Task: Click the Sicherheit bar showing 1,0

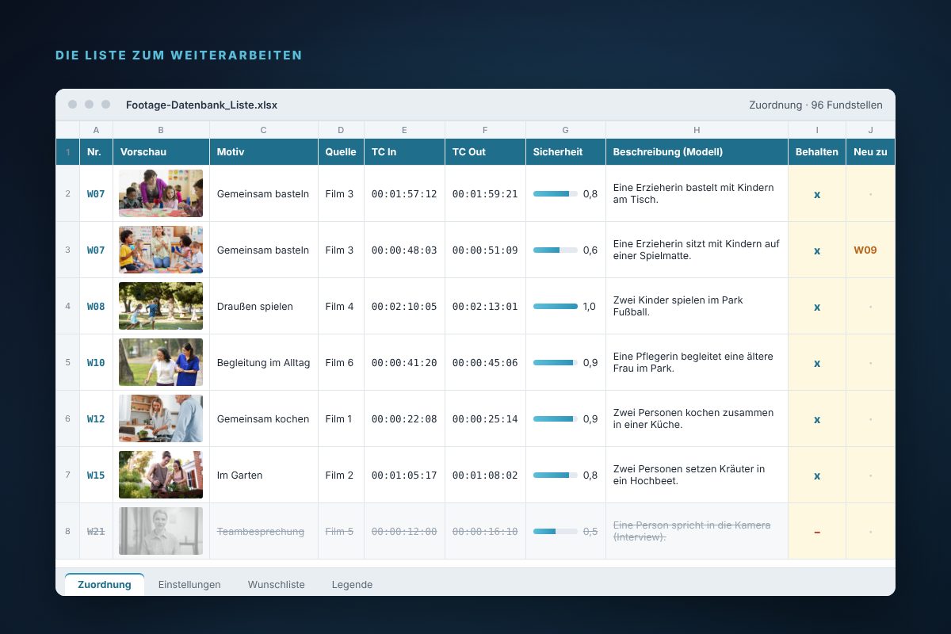Action: [x=556, y=307]
